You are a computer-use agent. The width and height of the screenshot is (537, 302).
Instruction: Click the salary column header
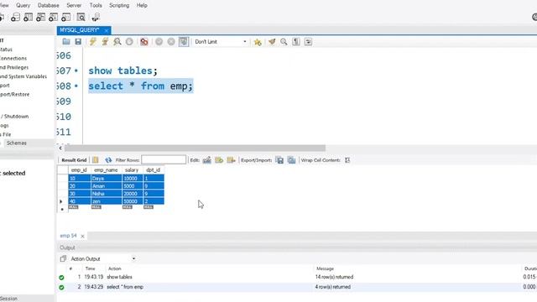pyautogui.click(x=132, y=169)
